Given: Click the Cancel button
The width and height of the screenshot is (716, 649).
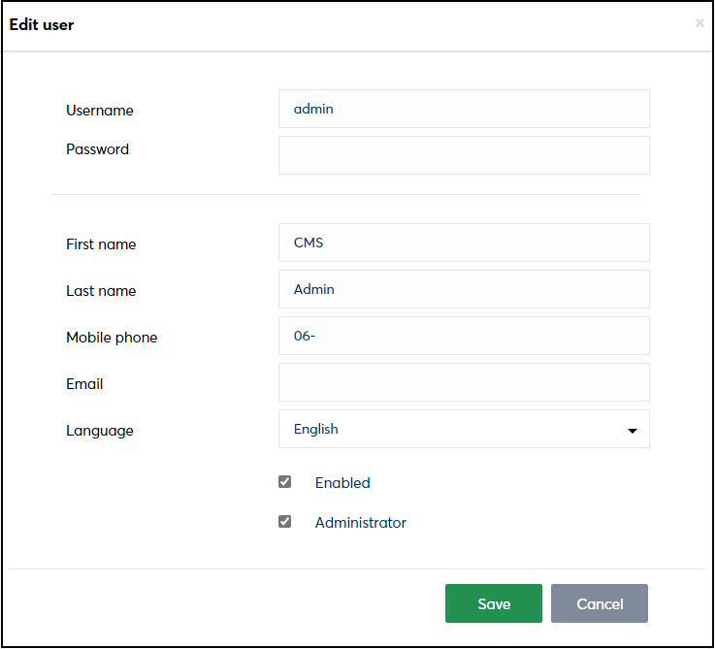Looking at the screenshot, I should 600,603.
